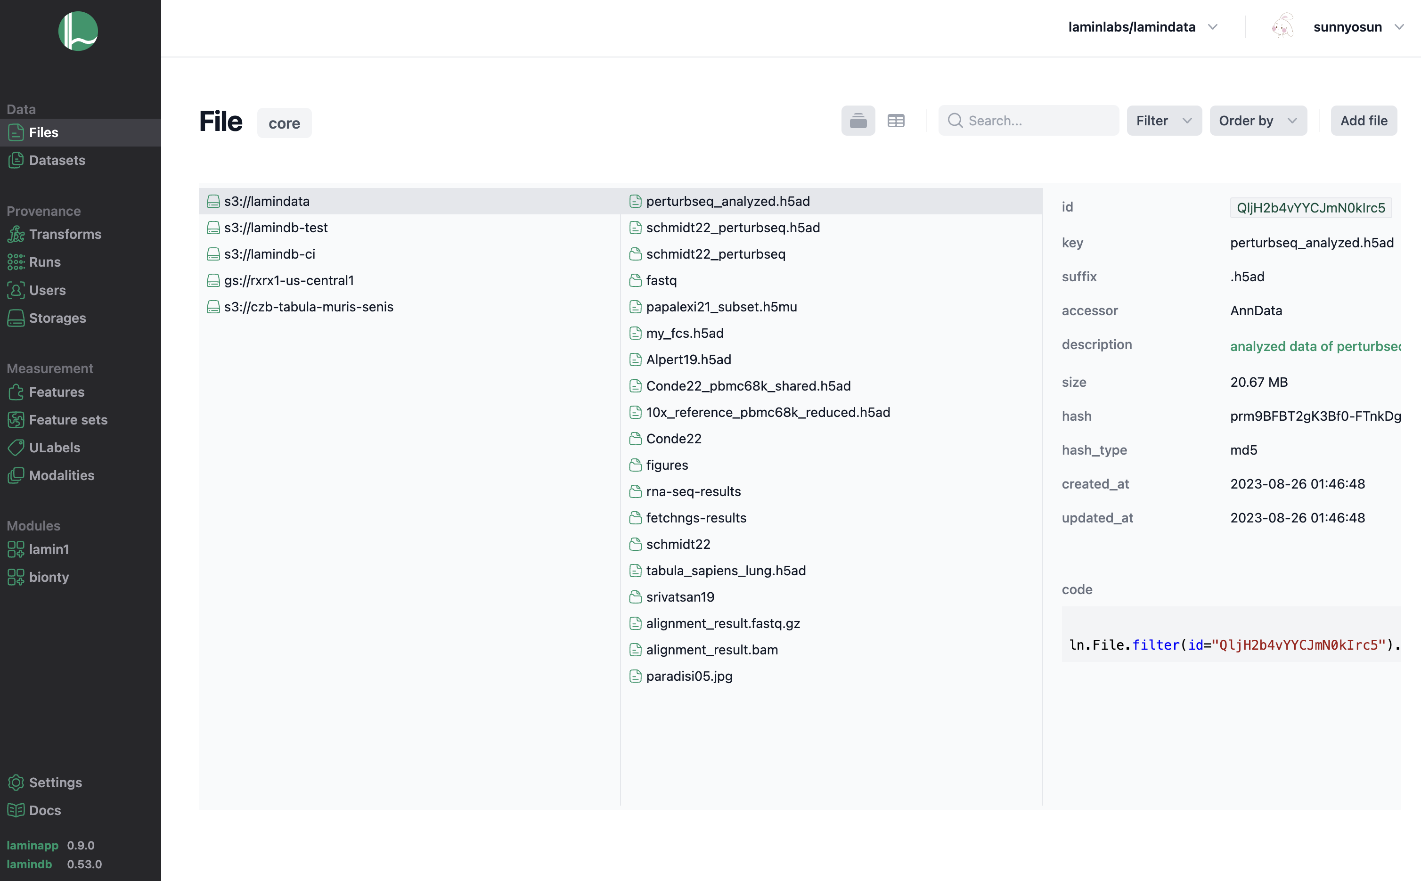Click the Lamin logo icon
Screen dimensions: 1421x881
click(78, 32)
